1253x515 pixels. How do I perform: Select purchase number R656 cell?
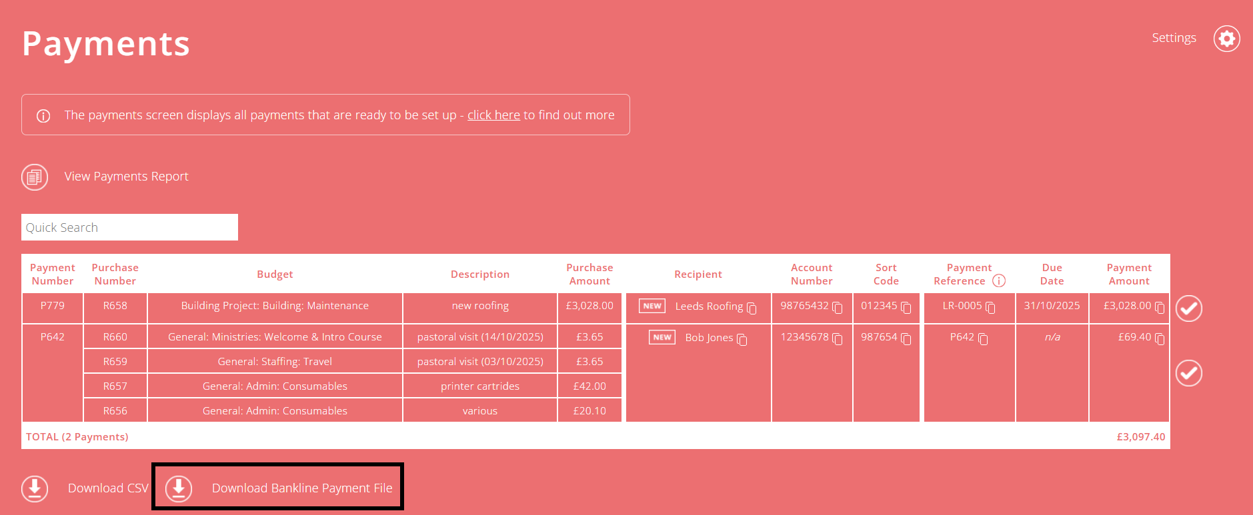coord(115,410)
